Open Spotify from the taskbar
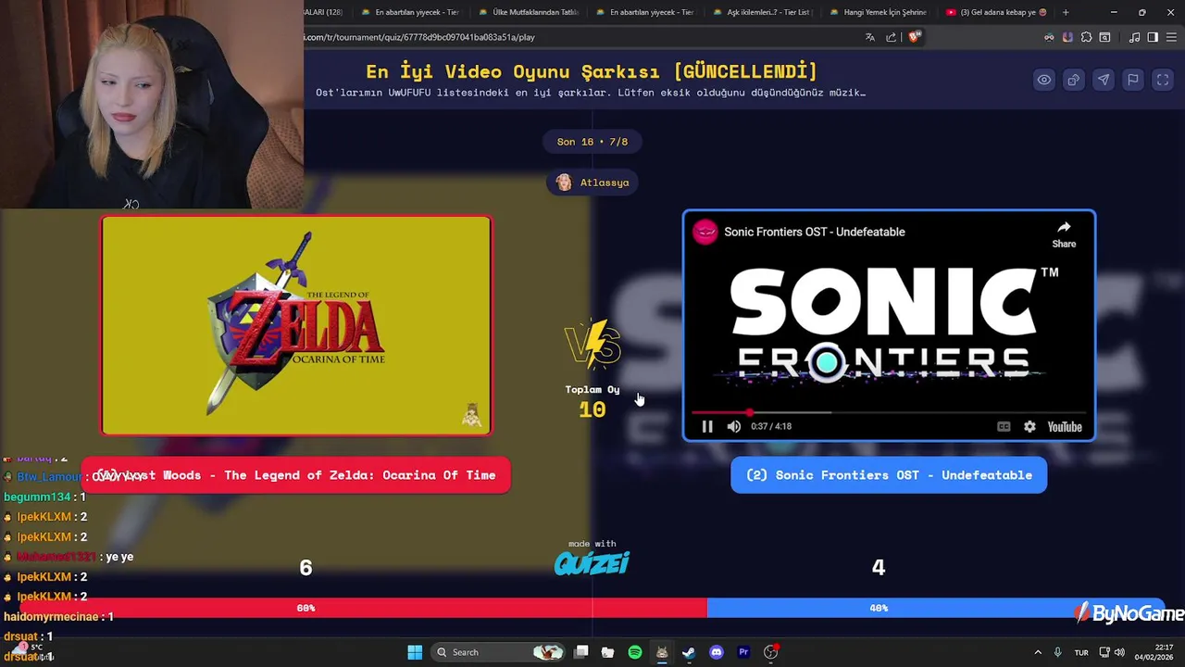Image resolution: width=1185 pixels, height=667 pixels. [635, 652]
